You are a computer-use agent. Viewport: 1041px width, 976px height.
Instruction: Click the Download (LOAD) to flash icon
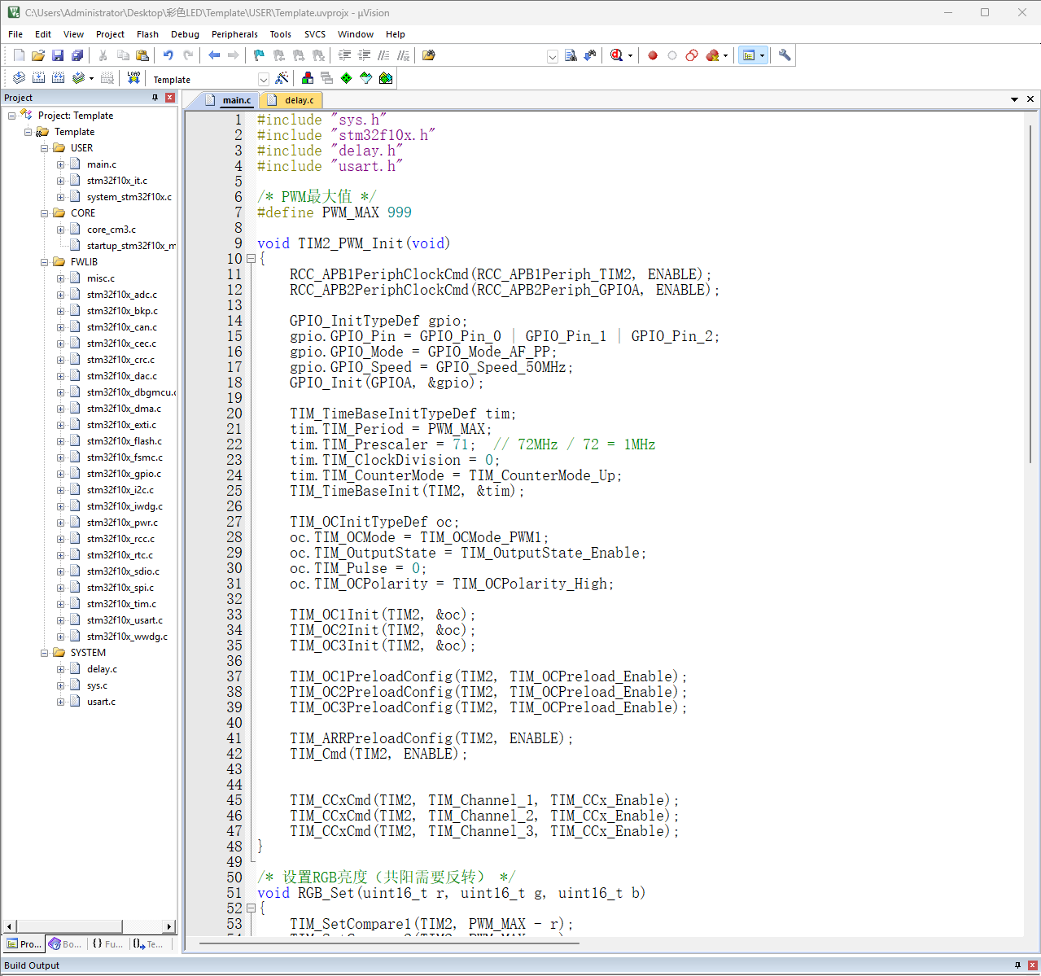[x=133, y=78]
